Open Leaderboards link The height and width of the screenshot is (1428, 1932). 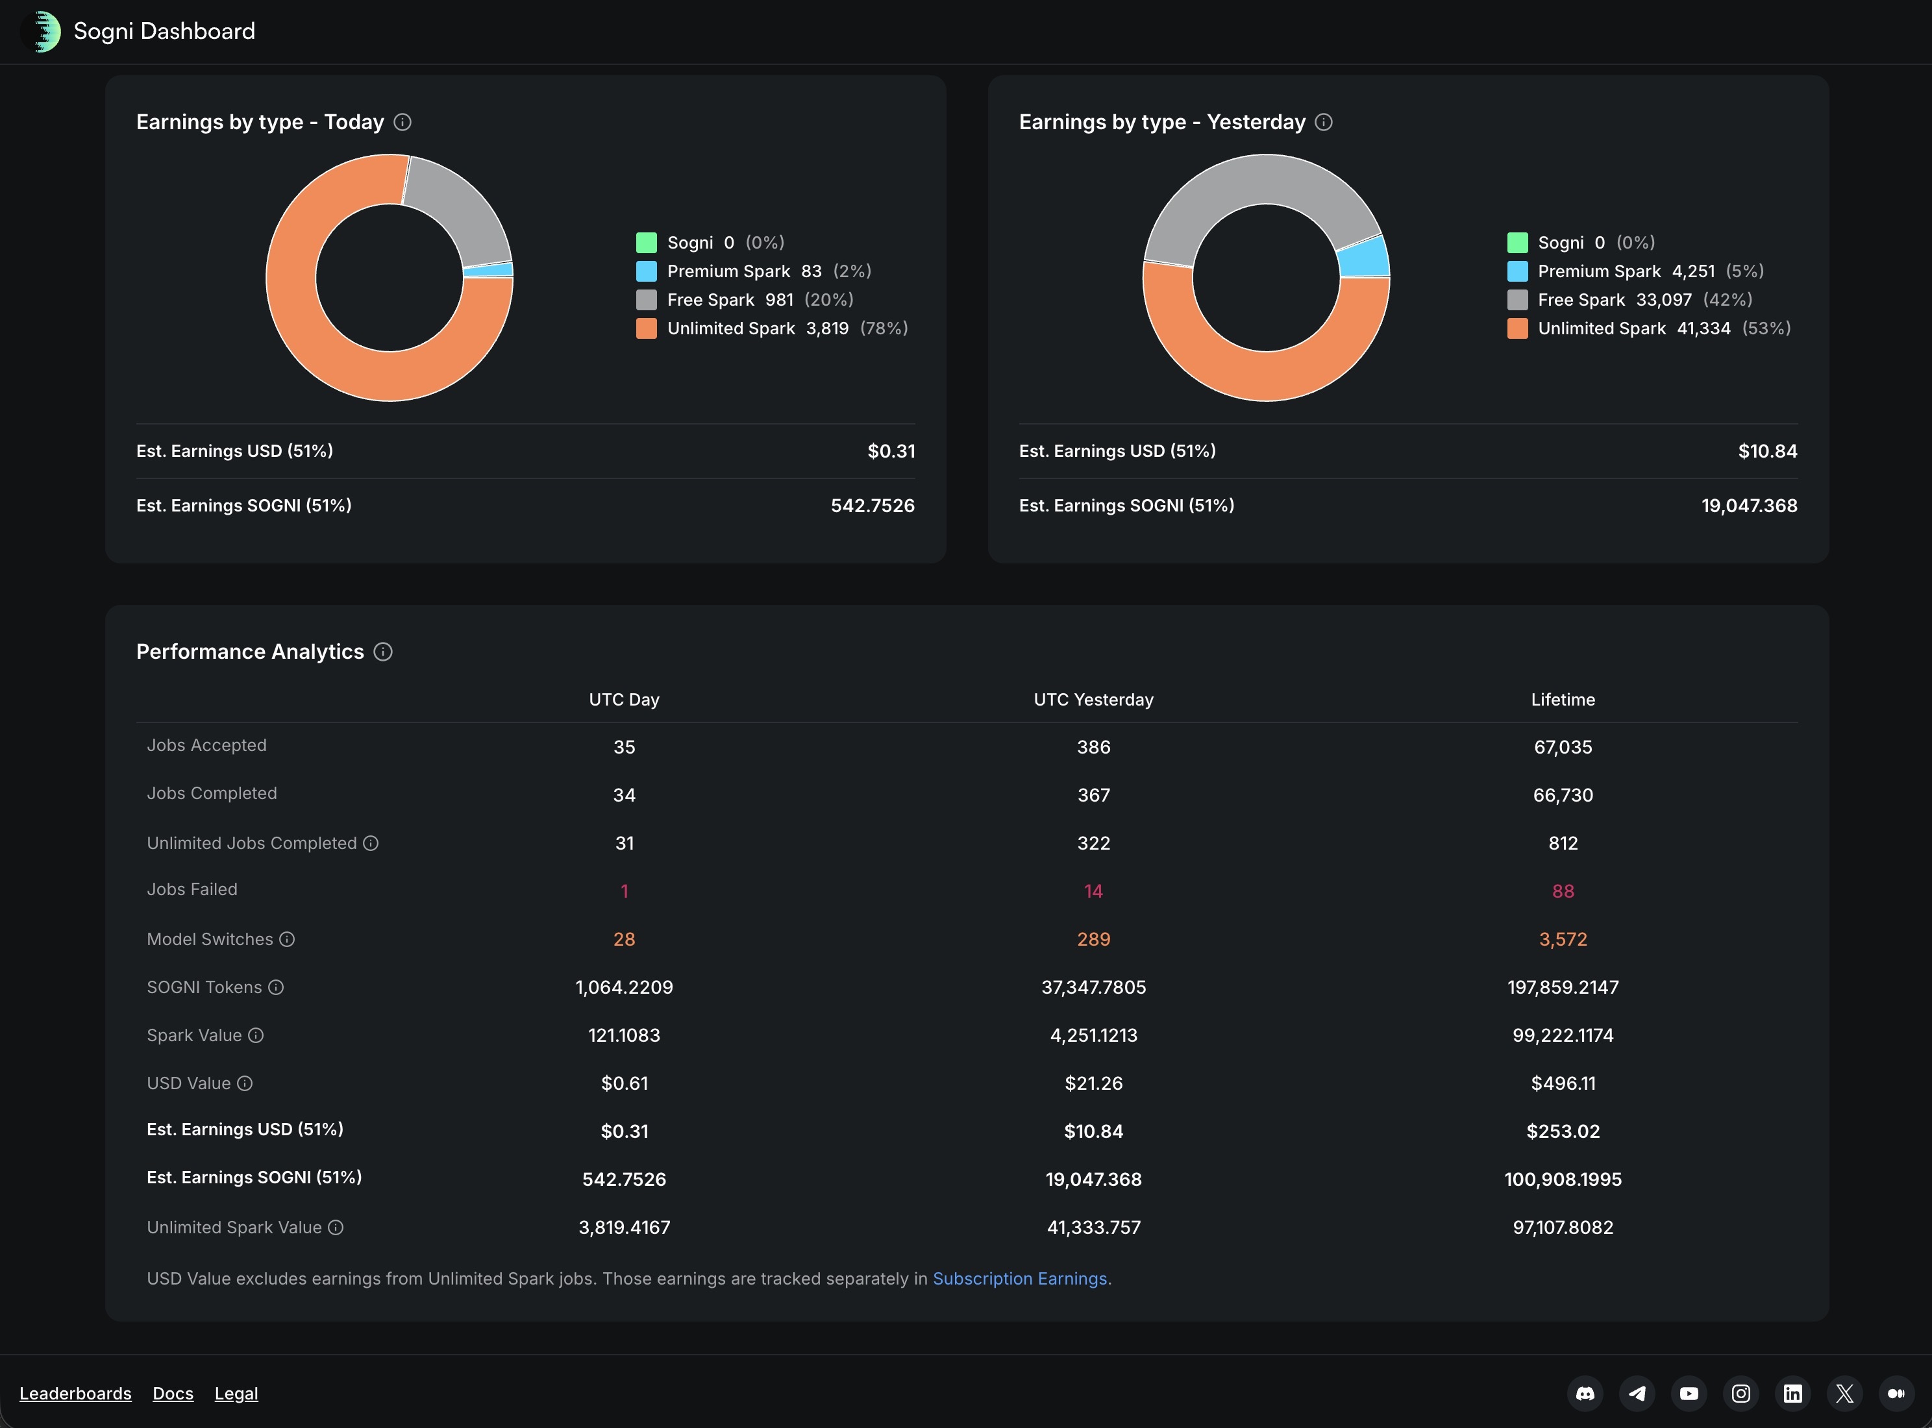75,1394
